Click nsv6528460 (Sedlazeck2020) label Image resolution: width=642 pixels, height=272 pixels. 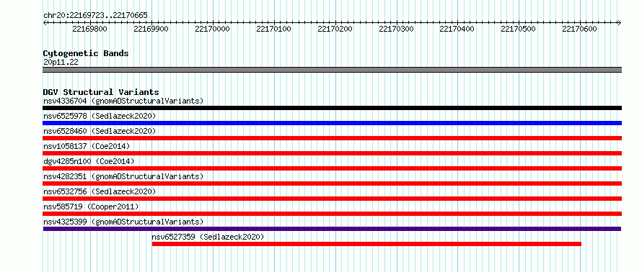(x=100, y=131)
